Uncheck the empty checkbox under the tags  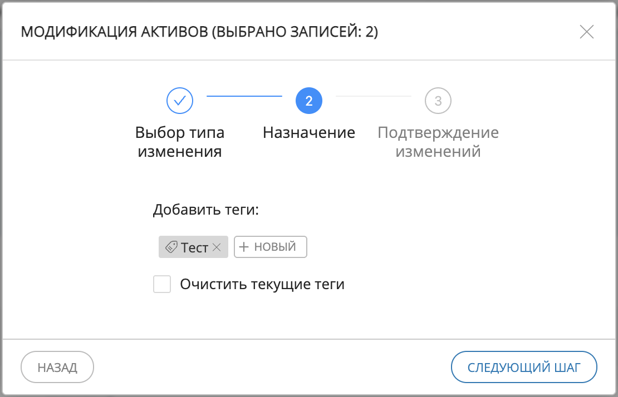162,284
